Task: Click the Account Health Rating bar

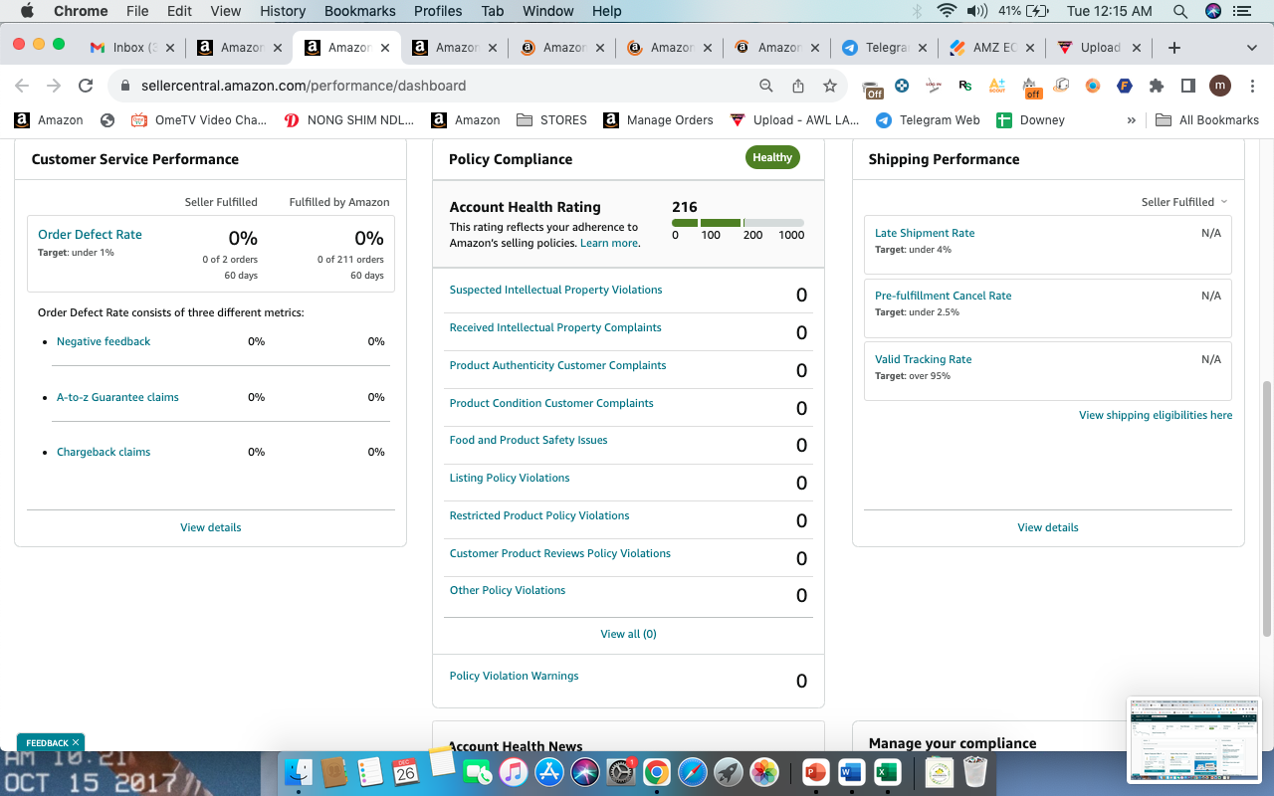Action: [738, 223]
